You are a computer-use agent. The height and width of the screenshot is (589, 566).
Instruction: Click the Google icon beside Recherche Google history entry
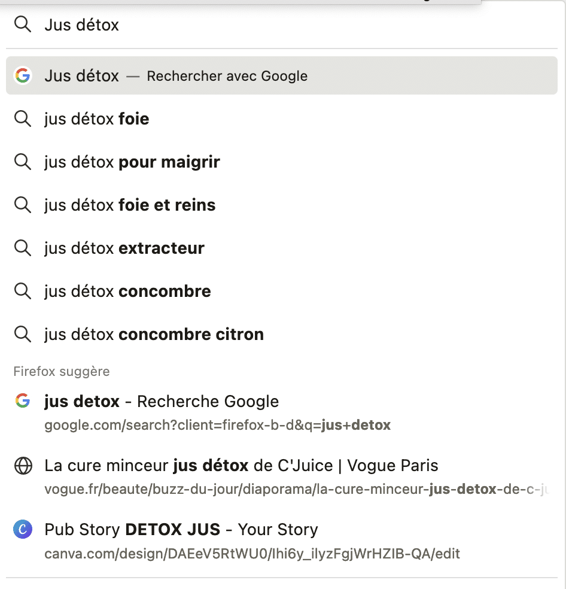23,401
